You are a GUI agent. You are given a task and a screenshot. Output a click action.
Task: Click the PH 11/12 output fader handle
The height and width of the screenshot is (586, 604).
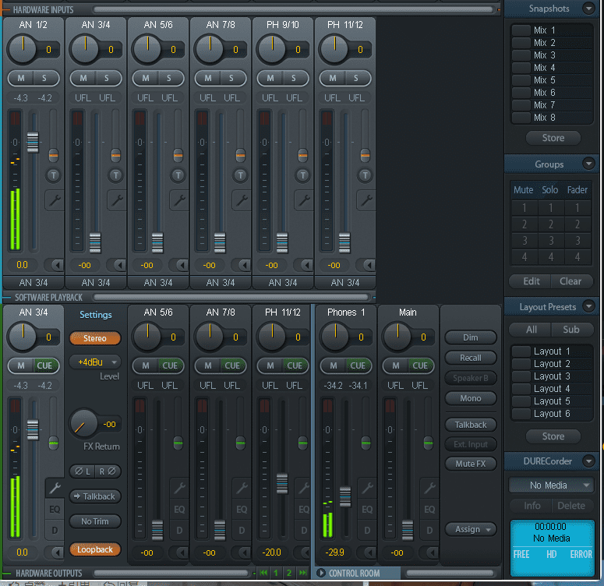[x=282, y=483]
